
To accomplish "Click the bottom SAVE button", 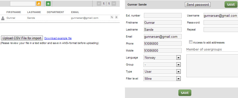I will coord(185,93).
